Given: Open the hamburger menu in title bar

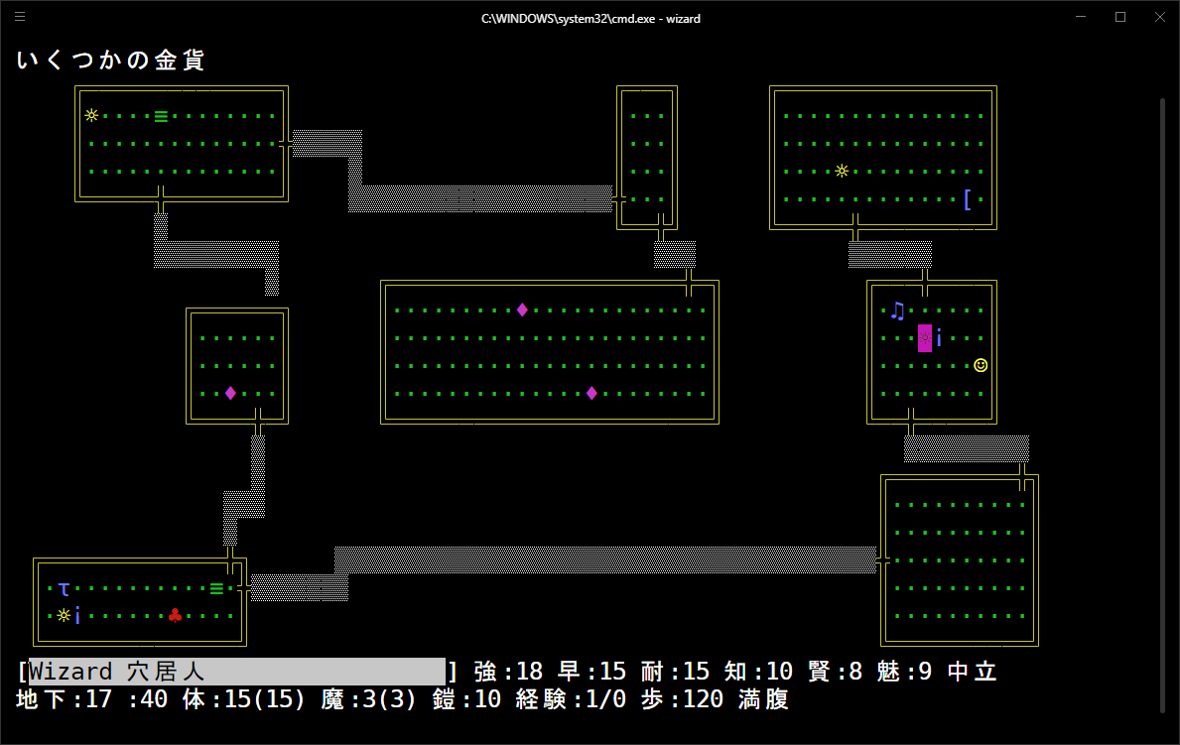Looking at the screenshot, I should point(20,17).
